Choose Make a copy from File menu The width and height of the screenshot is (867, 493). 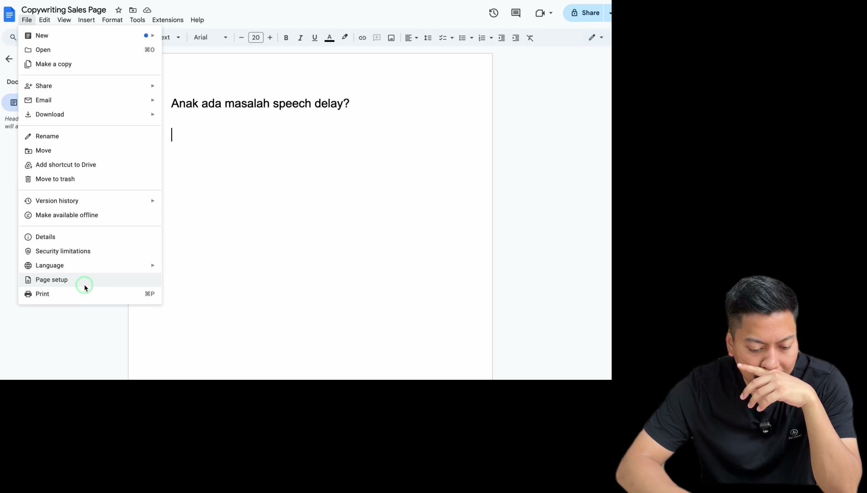(x=90, y=64)
